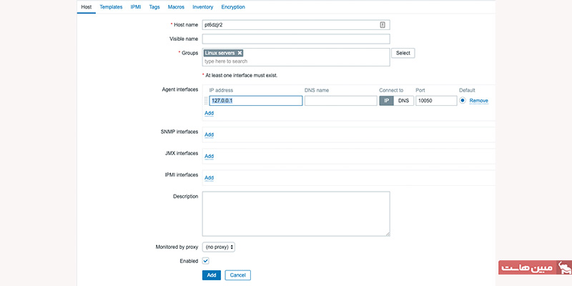Cancel the host creation form

coord(237,275)
